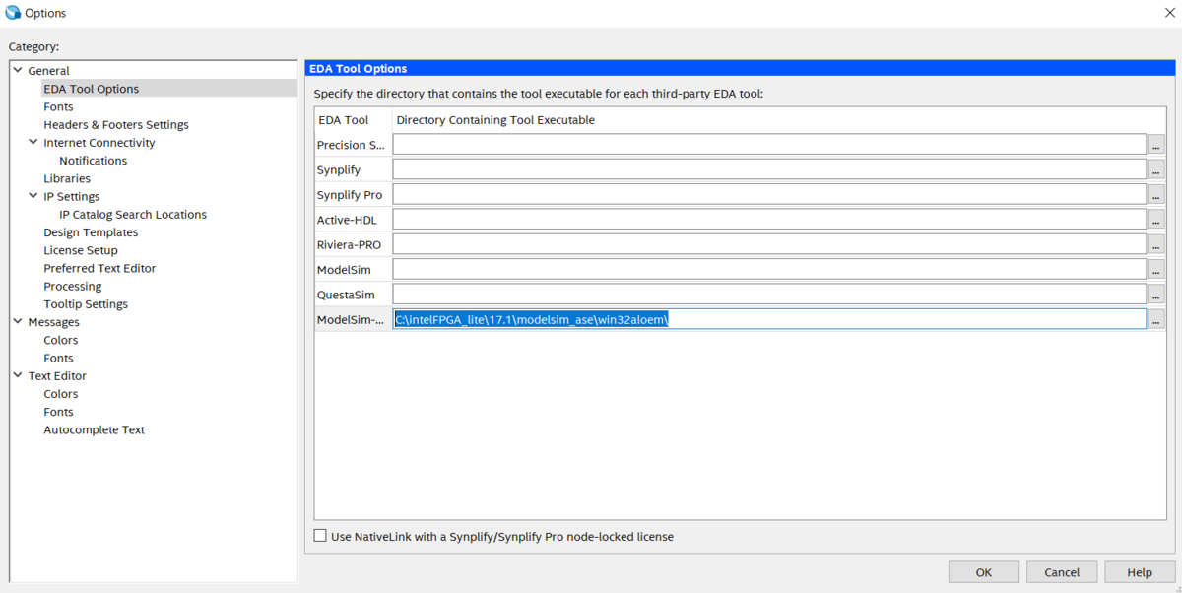Browse for Synplify directory
Viewport: 1182px width, 593px height.
1156,169
